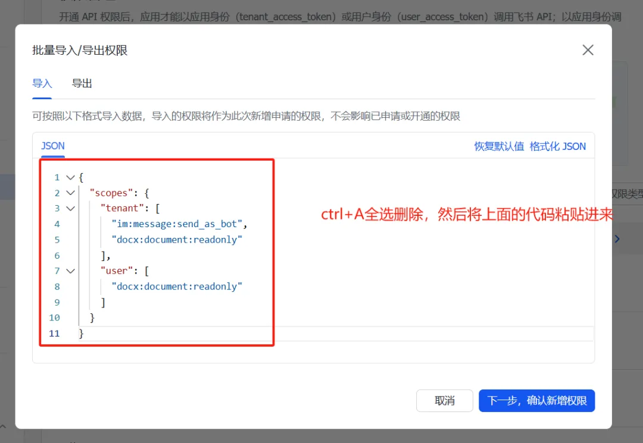Click the "im:message:send_as_bot" code line
The height and width of the screenshot is (443, 643).
179,224
